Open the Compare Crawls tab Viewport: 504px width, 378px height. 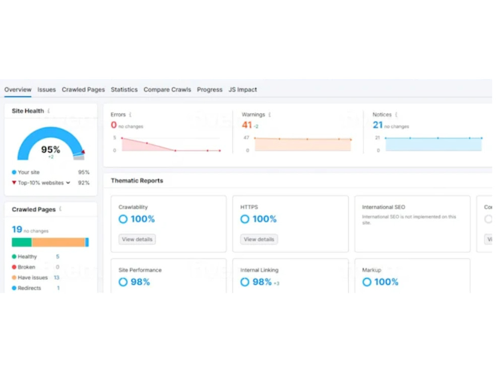click(x=167, y=90)
